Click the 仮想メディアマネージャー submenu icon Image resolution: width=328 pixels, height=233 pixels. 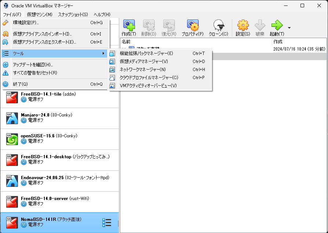tap(112, 62)
